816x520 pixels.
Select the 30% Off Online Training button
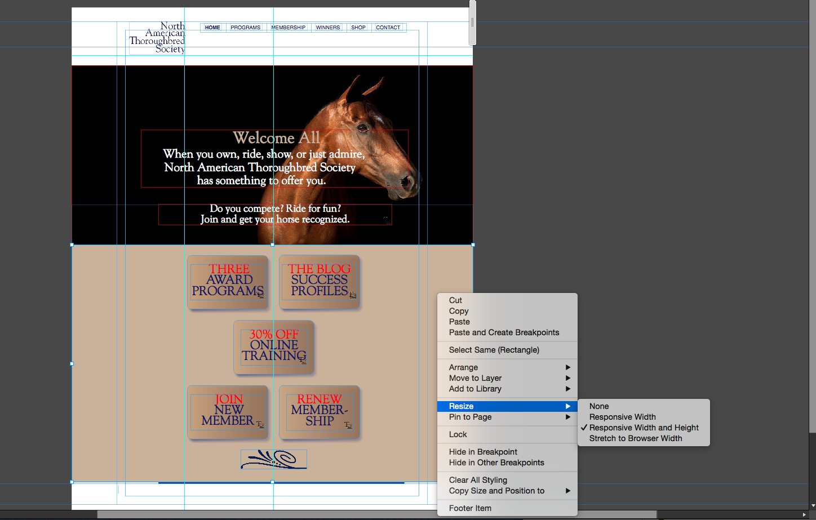point(274,348)
